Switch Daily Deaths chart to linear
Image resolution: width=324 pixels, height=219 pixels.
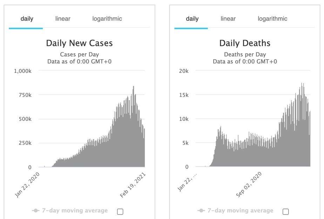228,19
